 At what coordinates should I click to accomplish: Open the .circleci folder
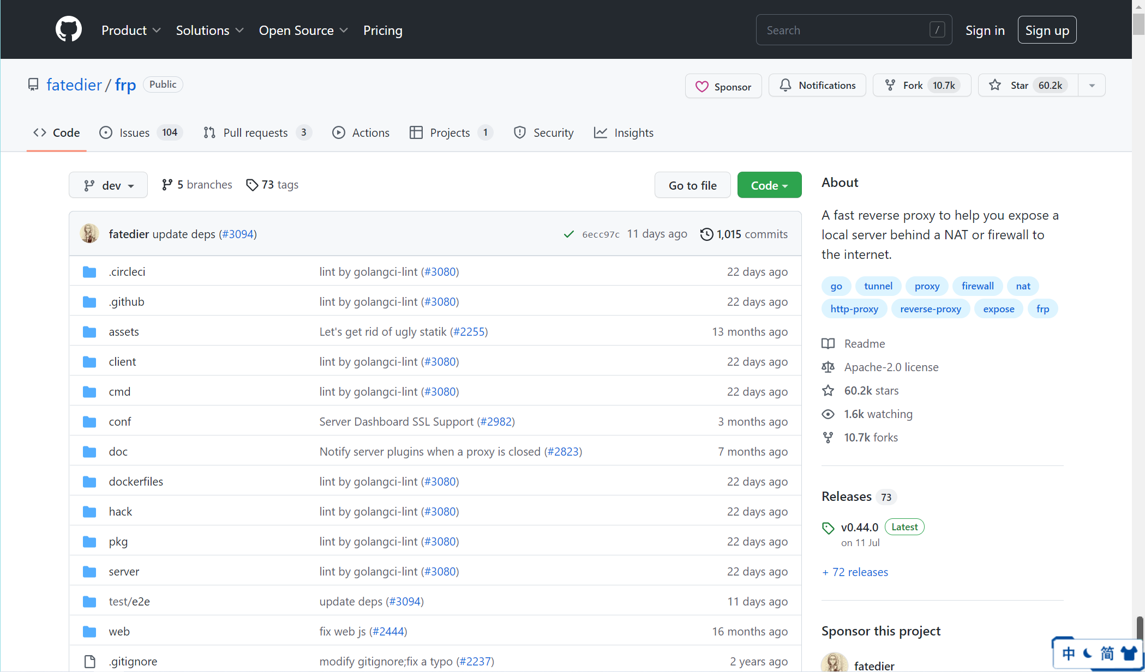(x=127, y=271)
